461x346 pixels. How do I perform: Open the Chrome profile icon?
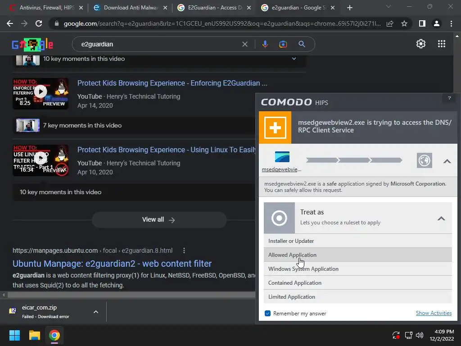[437, 23]
